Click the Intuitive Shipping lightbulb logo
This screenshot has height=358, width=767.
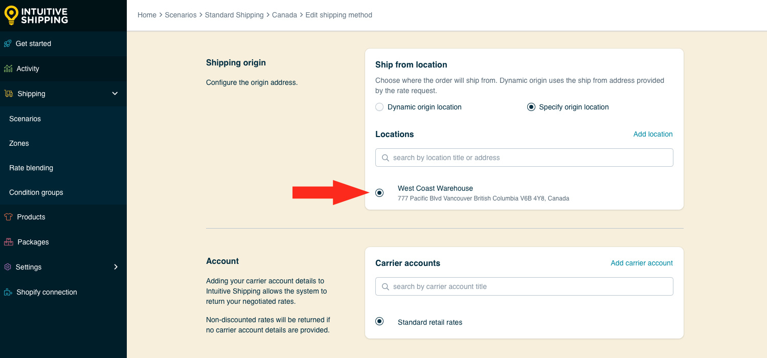11,15
